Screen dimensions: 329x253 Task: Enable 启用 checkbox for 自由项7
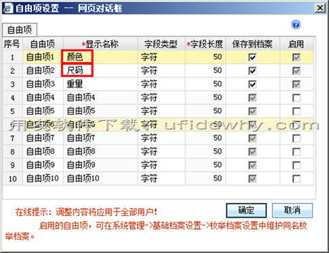tap(297, 138)
